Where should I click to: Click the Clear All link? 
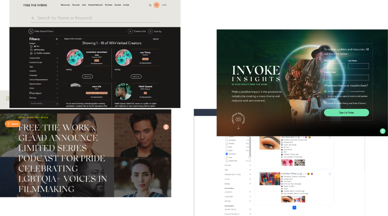156,39
